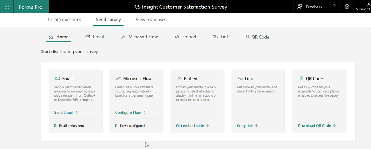Open the Embed distribution tab

[x=185, y=37]
